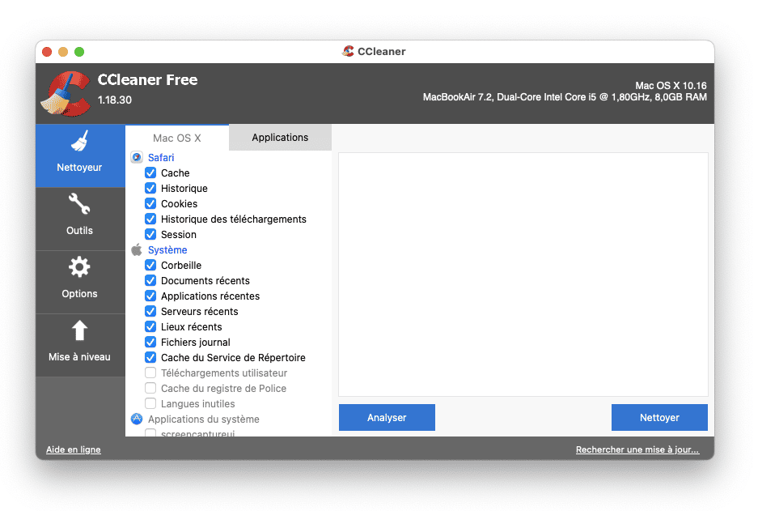Select the Safari category heading
The image size is (758, 511).
coord(161,158)
